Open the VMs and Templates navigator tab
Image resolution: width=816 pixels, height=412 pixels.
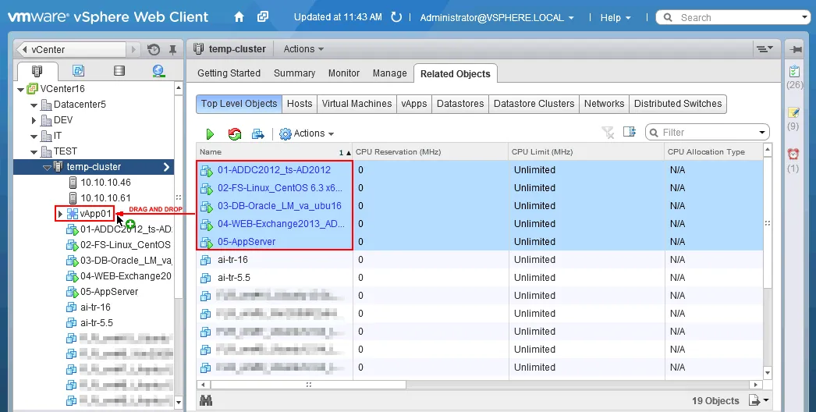tap(78, 71)
